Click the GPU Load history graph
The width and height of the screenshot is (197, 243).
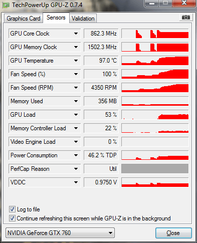click(x=155, y=115)
